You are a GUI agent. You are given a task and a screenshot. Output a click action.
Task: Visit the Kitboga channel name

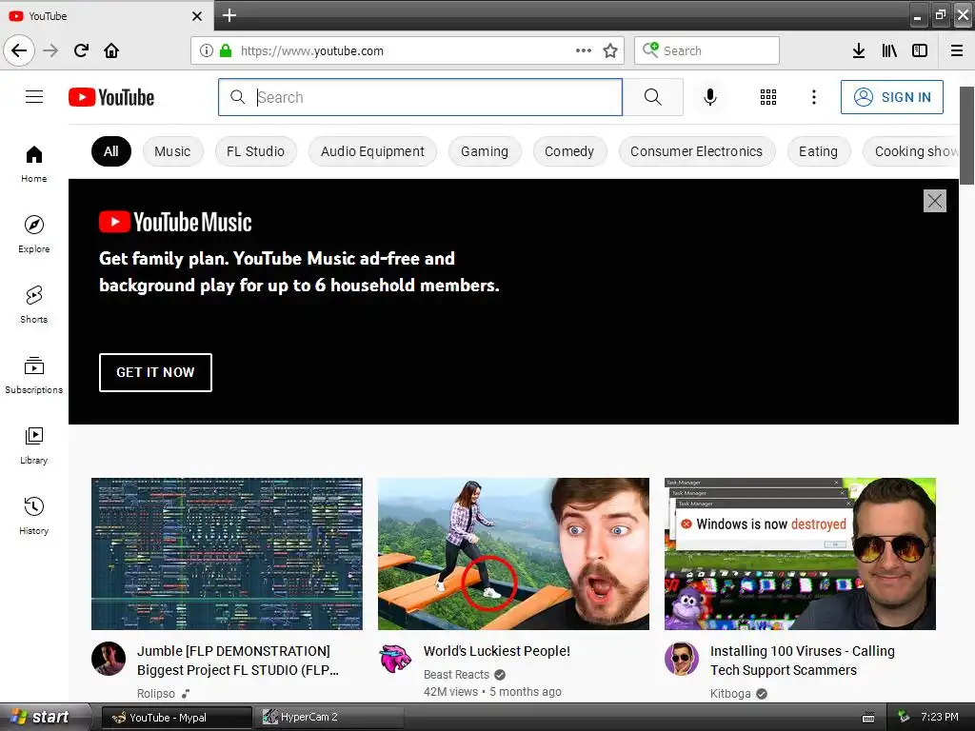tap(730, 693)
